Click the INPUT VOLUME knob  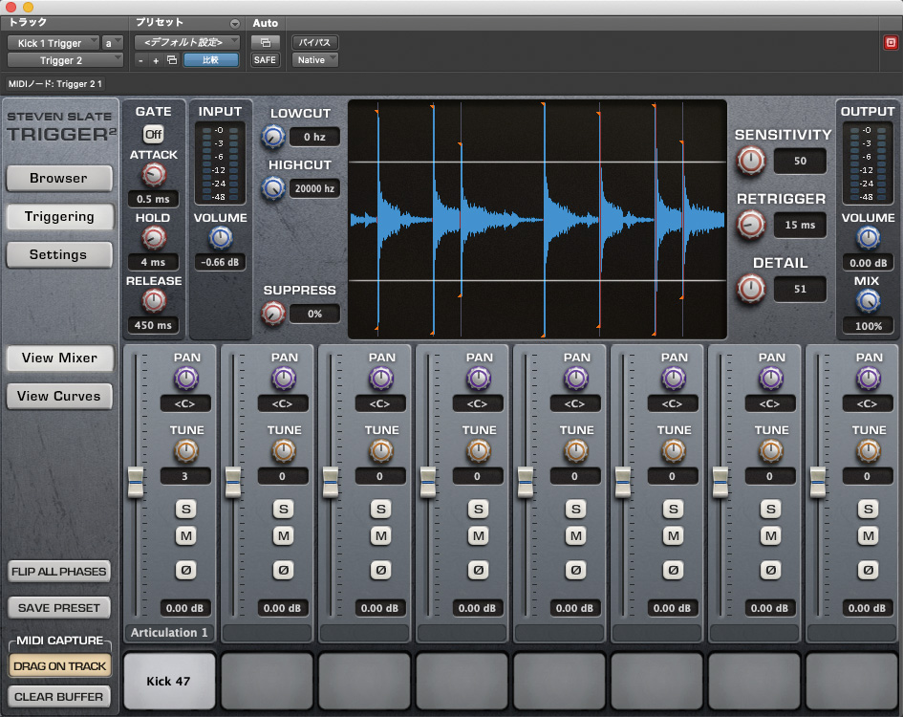click(x=220, y=237)
